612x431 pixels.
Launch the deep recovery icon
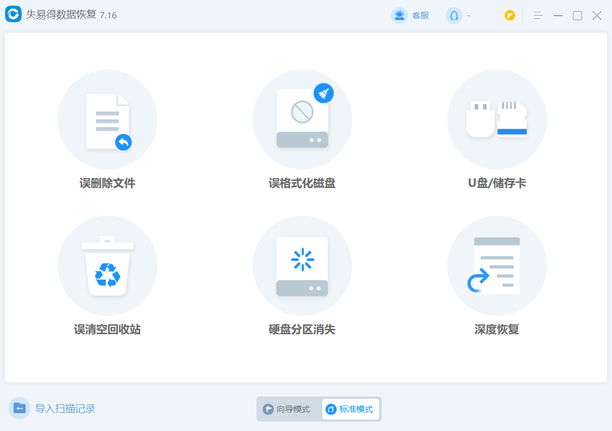click(497, 266)
